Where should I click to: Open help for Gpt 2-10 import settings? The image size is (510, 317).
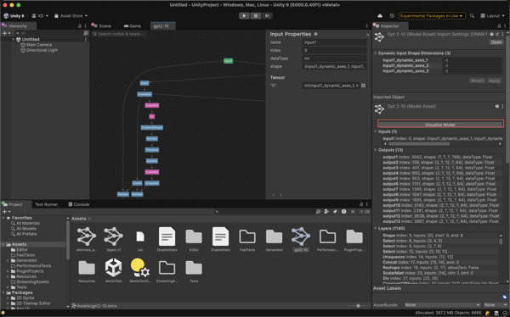[491, 34]
